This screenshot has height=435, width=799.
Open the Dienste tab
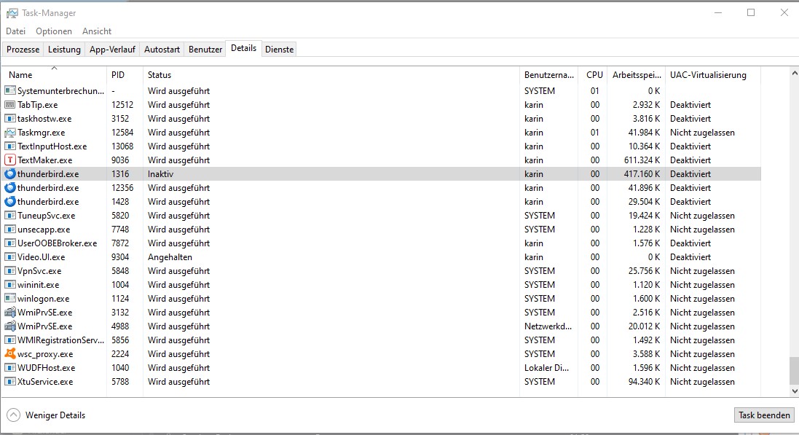click(x=280, y=50)
